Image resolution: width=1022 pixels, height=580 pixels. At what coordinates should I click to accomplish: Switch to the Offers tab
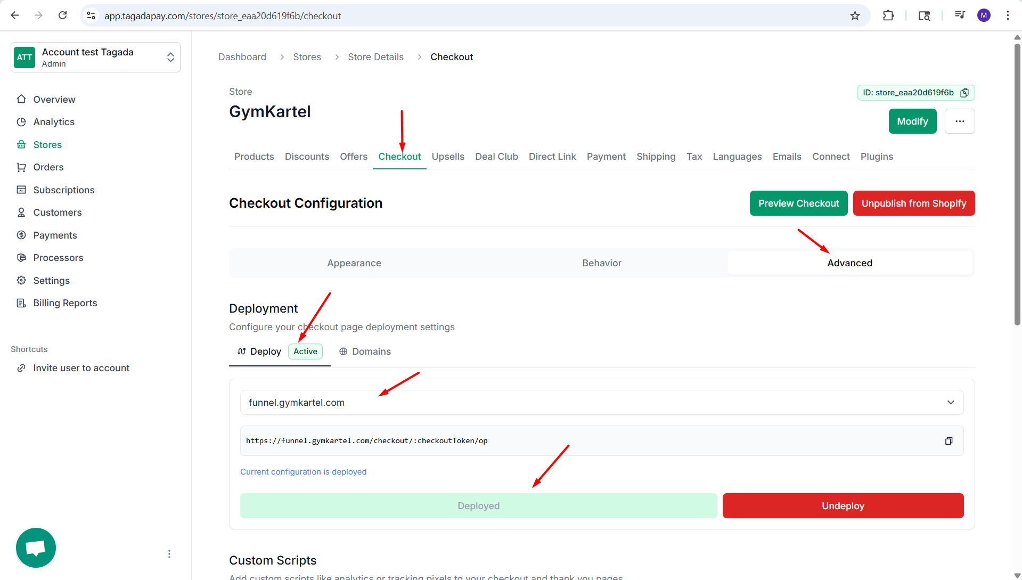click(354, 157)
